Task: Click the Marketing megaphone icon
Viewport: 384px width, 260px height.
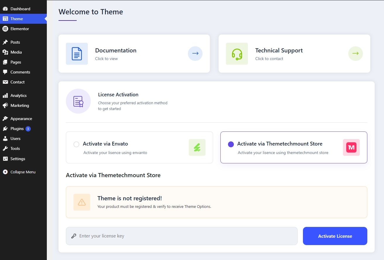Action: point(5,105)
